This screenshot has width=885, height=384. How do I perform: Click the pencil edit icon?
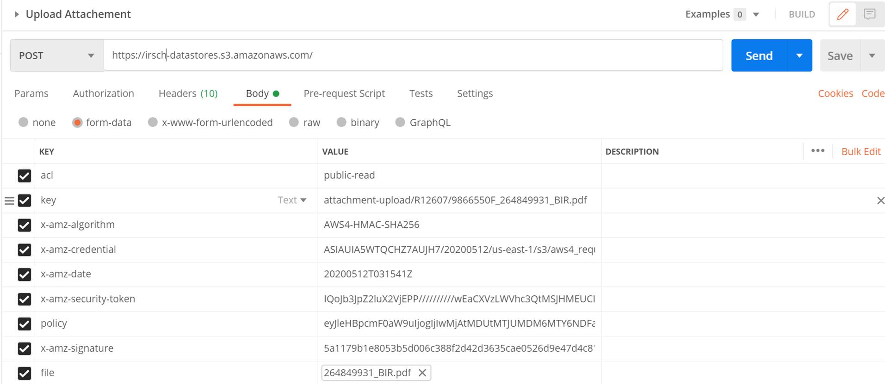842,14
